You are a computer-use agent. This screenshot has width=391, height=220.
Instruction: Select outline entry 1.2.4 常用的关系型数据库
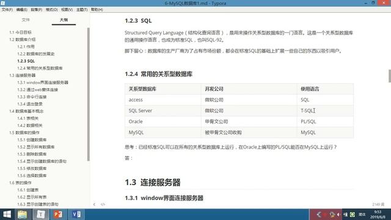click(x=40, y=68)
